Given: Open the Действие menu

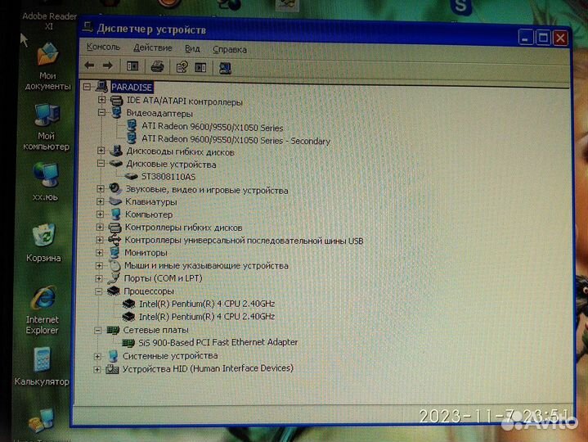Looking at the screenshot, I should pos(152,48).
